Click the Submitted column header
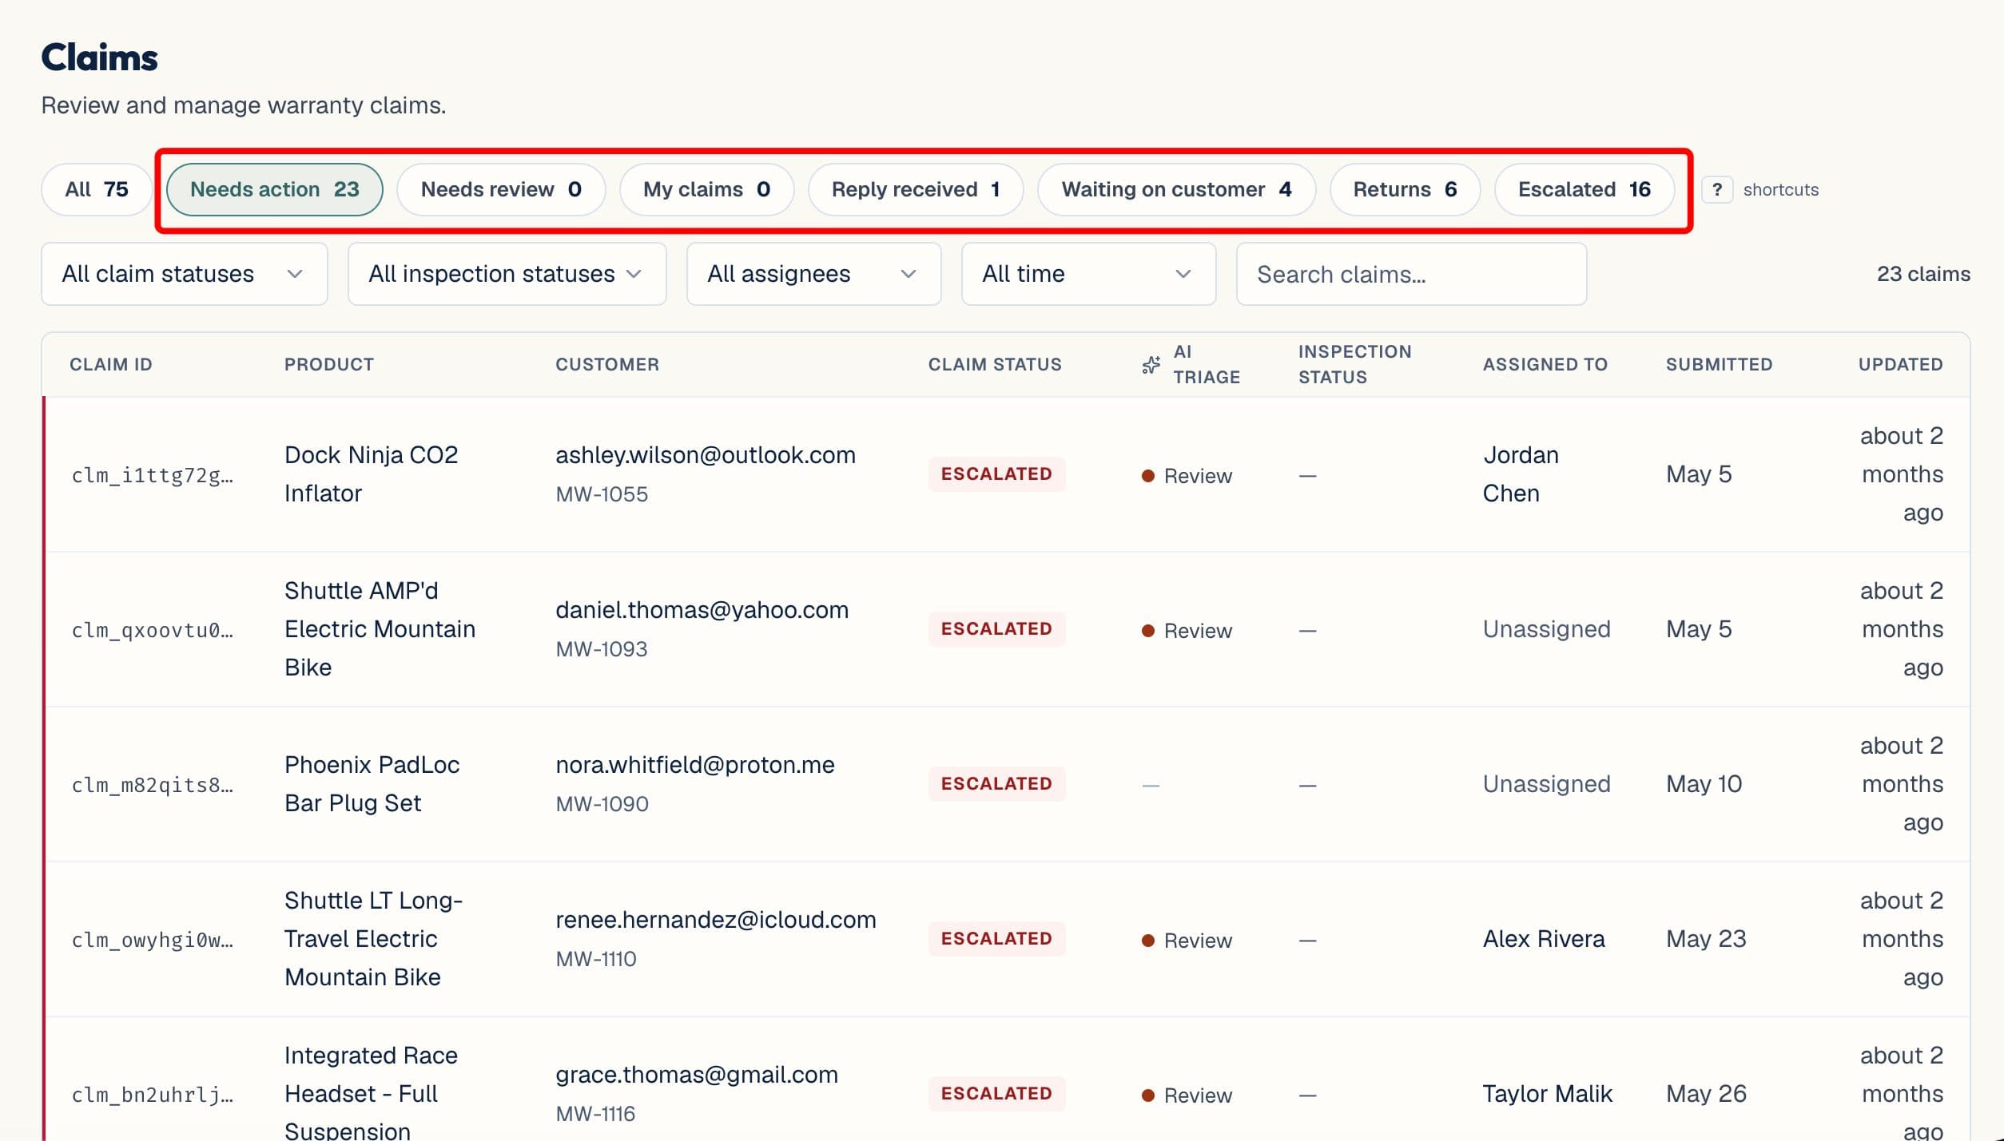 click(x=1719, y=365)
